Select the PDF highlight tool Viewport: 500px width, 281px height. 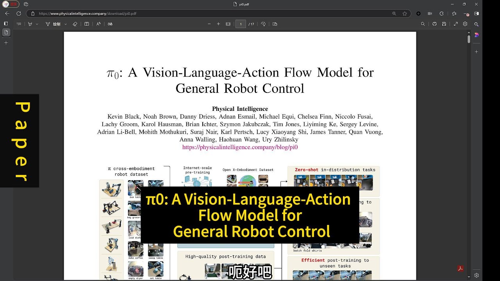30,24
